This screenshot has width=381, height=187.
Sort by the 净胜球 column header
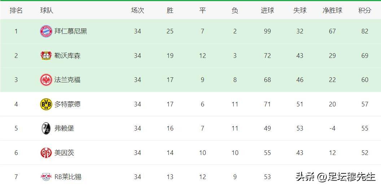pyautogui.click(x=332, y=10)
